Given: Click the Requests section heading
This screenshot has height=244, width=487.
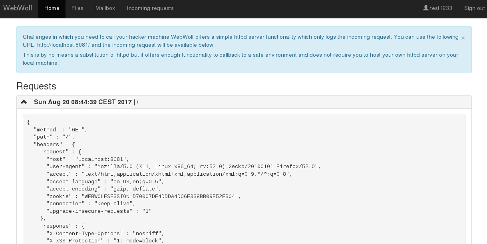Looking at the screenshot, I should (36, 86).
